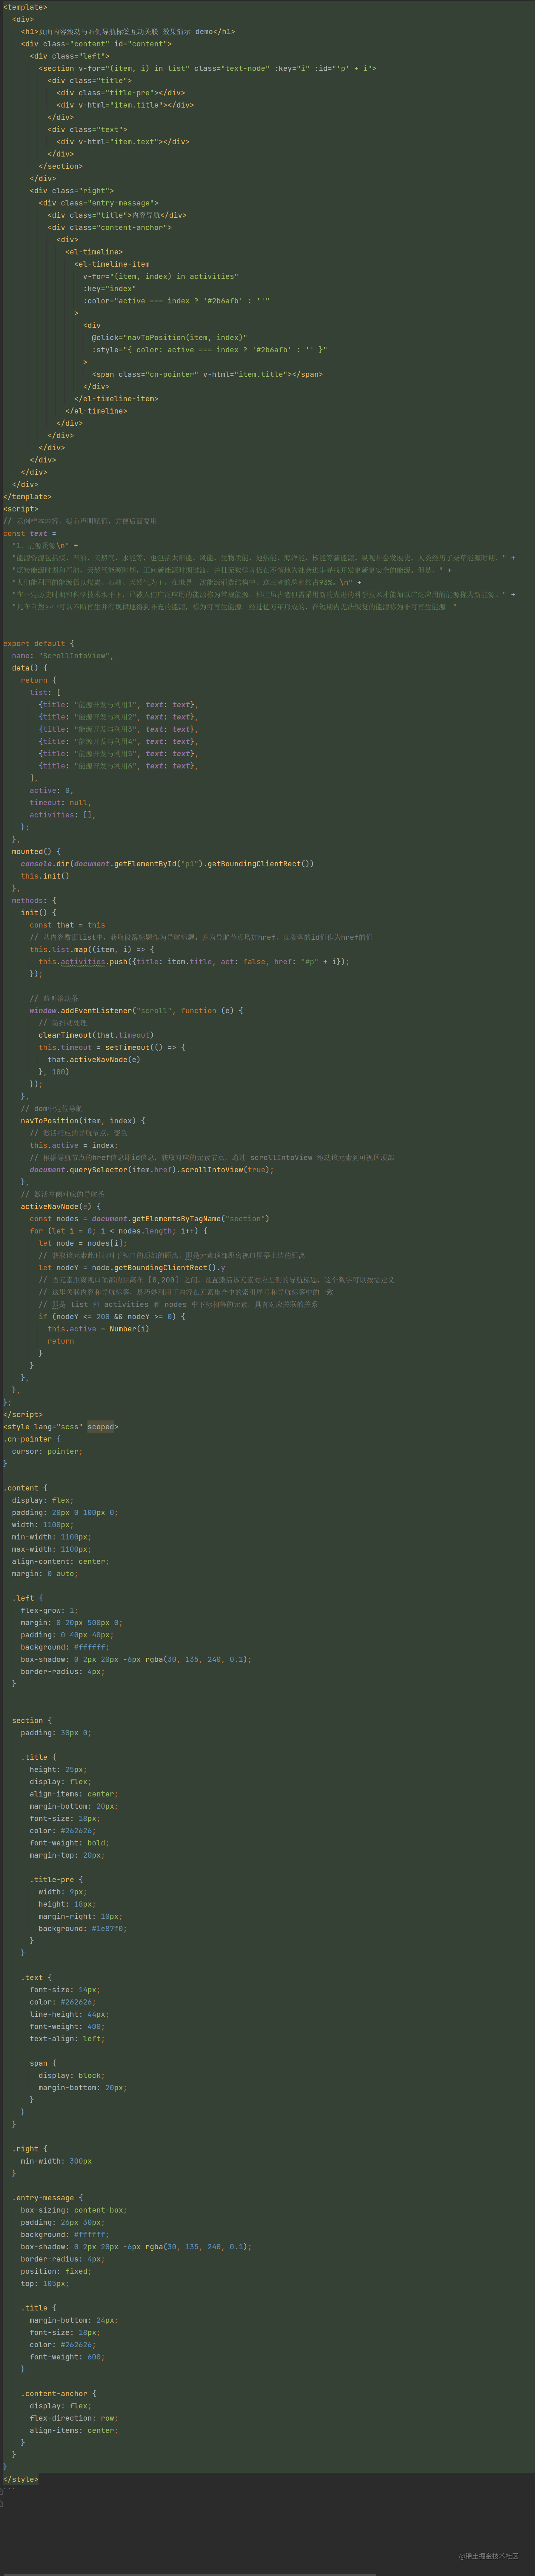
Task: Click the 'methods: {' line
Action: (34, 901)
